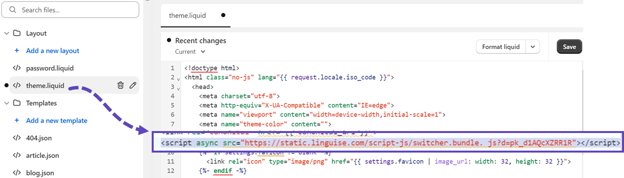Collapse the Layout folder chevron
The width and height of the screenshot is (624, 178).
6,33
